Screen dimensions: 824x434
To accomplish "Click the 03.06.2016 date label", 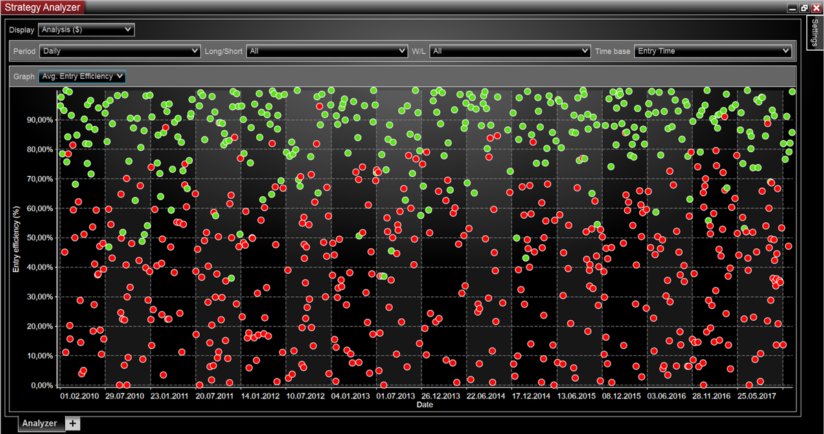I will (666, 396).
